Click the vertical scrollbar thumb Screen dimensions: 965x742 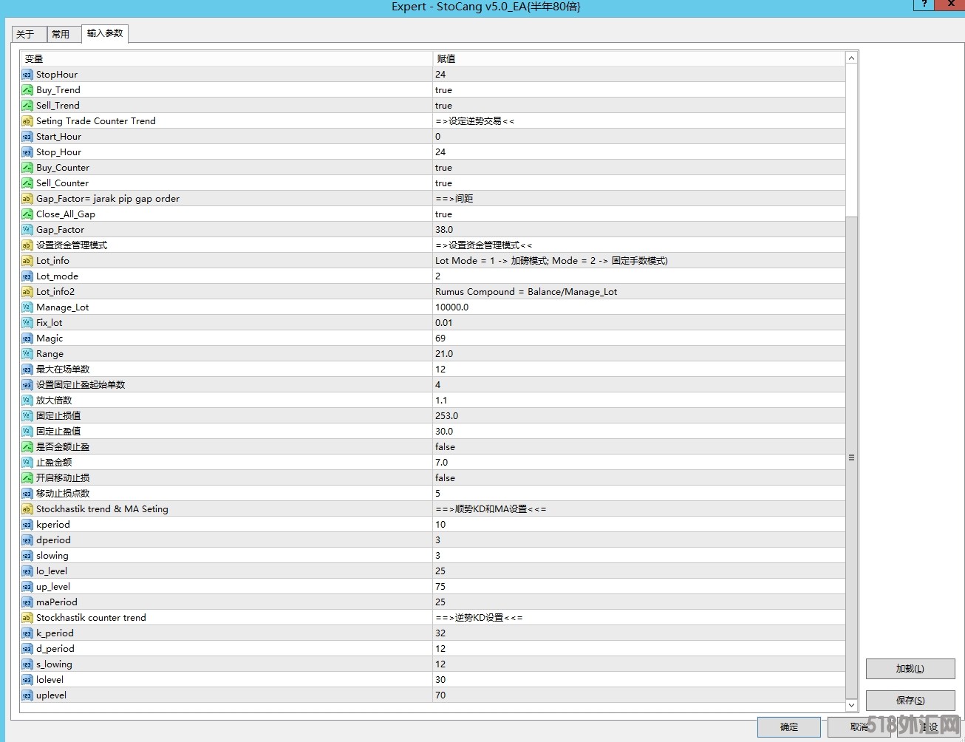tap(851, 457)
